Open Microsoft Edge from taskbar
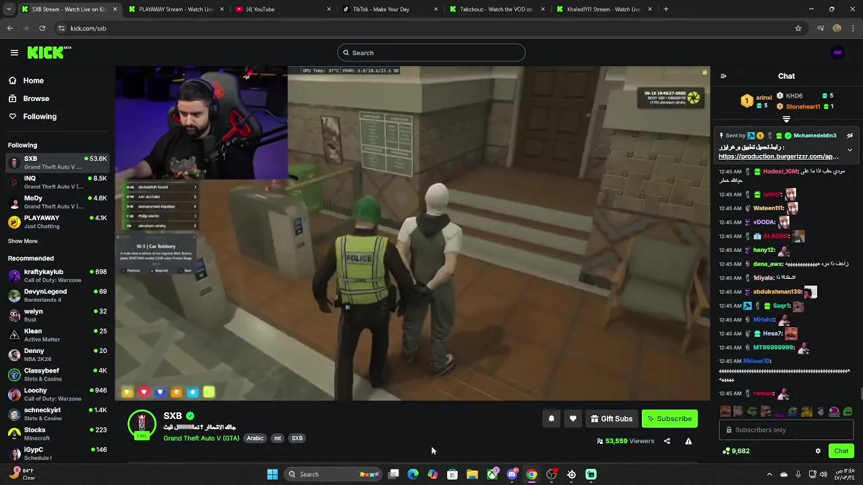 (x=413, y=474)
